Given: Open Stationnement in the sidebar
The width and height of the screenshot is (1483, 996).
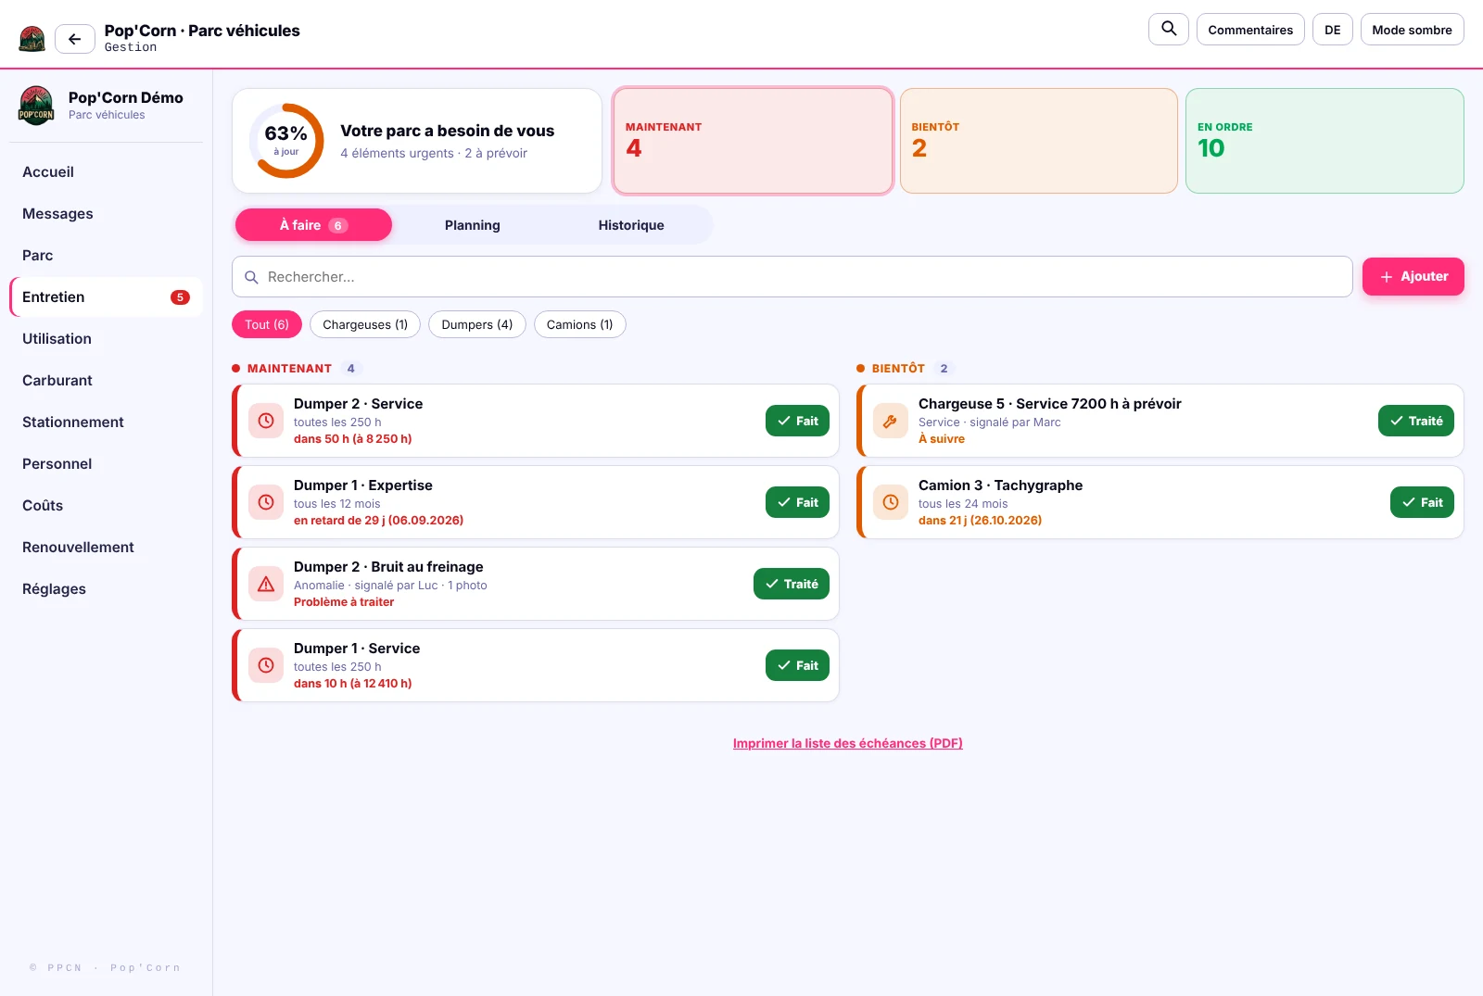Looking at the screenshot, I should point(106,422).
